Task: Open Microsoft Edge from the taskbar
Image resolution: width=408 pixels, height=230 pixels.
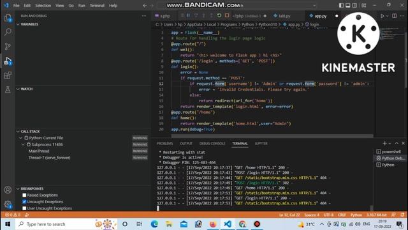Action: 154,224
